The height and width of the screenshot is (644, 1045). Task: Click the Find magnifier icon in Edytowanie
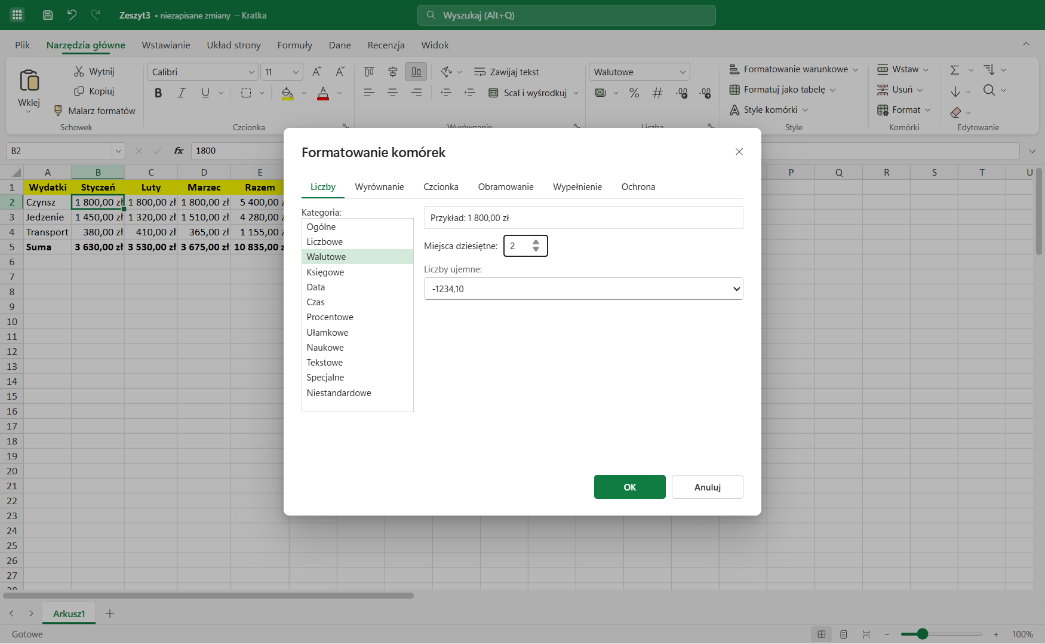pos(989,90)
